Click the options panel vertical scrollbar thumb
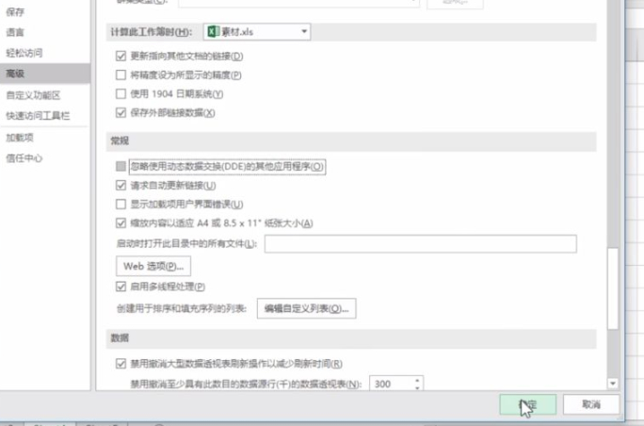Image resolution: width=644 pixels, height=426 pixels. pyautogui.click(x=613, y=288)
